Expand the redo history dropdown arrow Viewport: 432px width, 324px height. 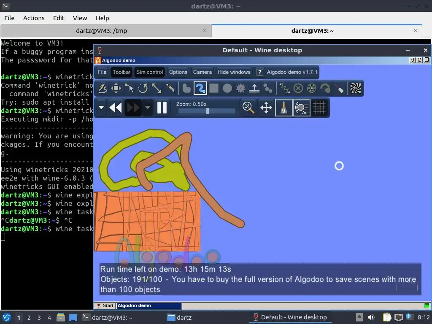148,108
